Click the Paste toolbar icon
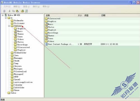Screen dimensions: 140x101 click(17, 11)
